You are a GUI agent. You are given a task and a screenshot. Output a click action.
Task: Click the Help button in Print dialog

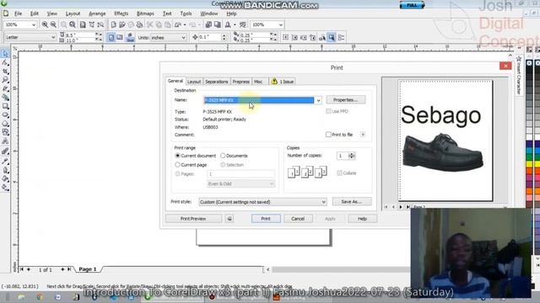(362, 219)
